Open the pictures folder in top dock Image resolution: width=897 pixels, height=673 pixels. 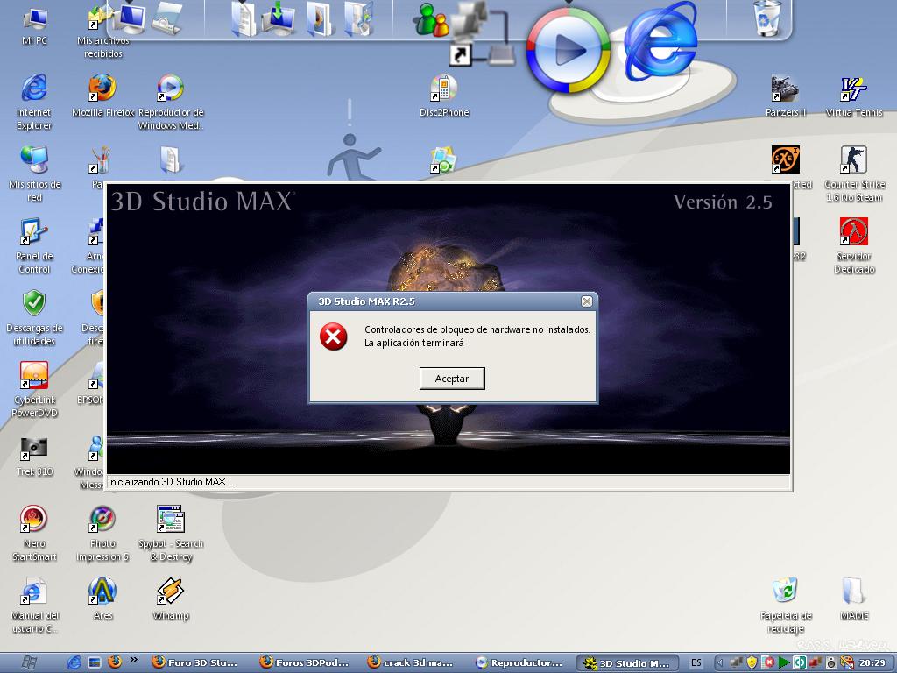[x=321, y=18]
